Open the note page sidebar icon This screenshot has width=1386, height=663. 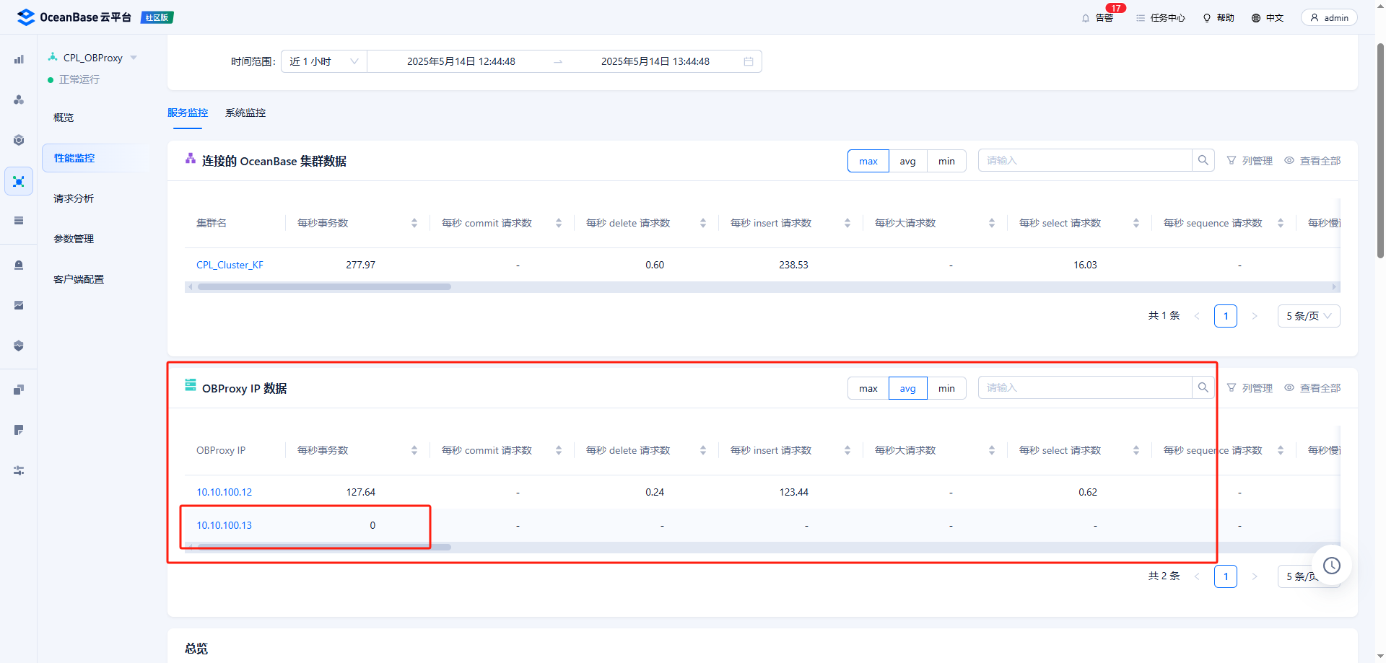(x=19, y=430)
